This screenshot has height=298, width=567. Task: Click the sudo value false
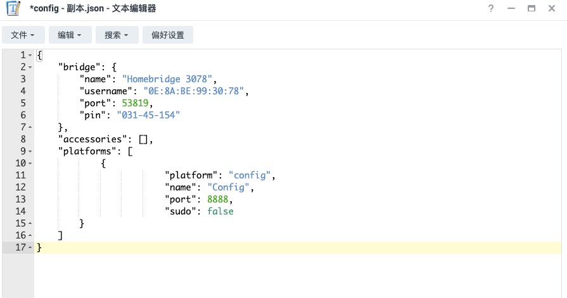(x=220, y=211)
